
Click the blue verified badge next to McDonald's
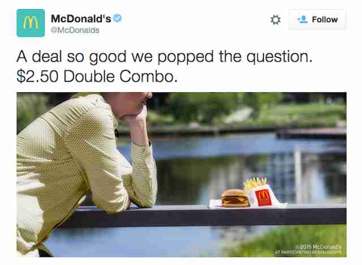pos(118,18)
